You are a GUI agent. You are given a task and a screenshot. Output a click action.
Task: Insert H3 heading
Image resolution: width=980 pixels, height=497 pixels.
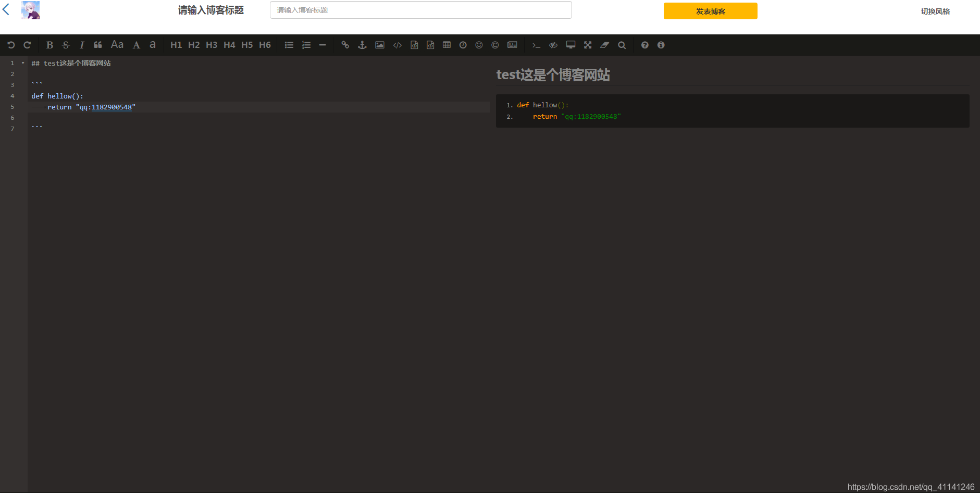tap(212, 45)
